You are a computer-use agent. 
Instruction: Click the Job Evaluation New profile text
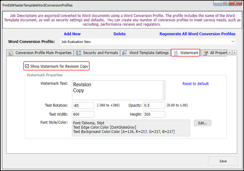coord(76,42)
